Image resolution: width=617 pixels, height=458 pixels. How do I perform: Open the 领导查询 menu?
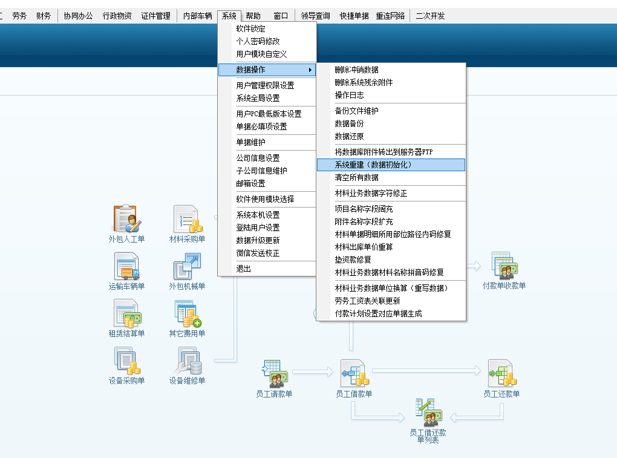click(x=316, y=16)
